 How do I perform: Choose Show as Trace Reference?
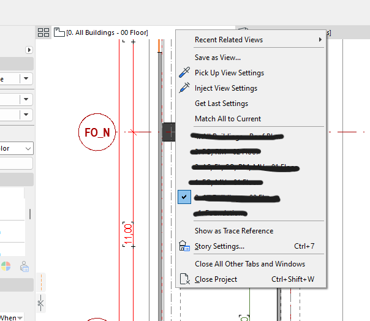(234, 231)
